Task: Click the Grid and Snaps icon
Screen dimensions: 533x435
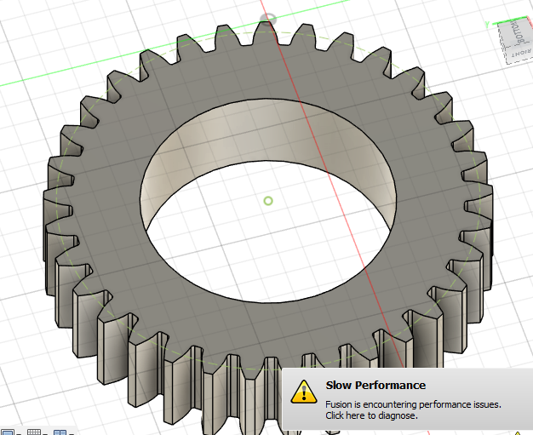Action: coord(34,431)
